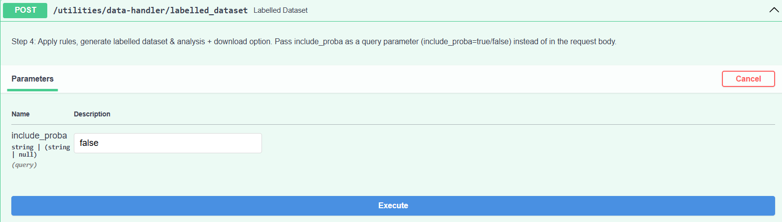Click the word "false" in the input

tap(89, 143)
